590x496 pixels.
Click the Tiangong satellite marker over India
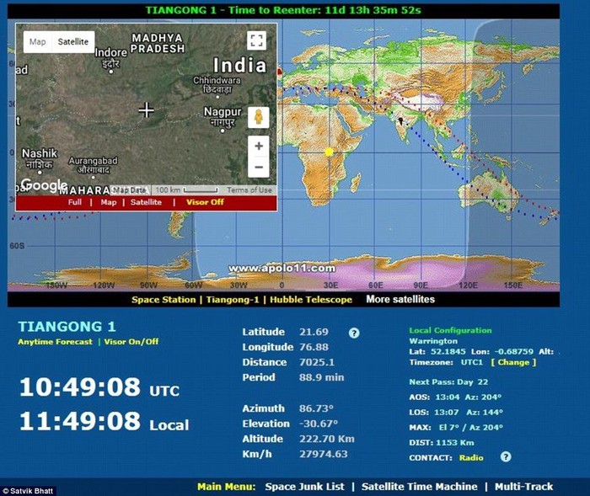400,120
